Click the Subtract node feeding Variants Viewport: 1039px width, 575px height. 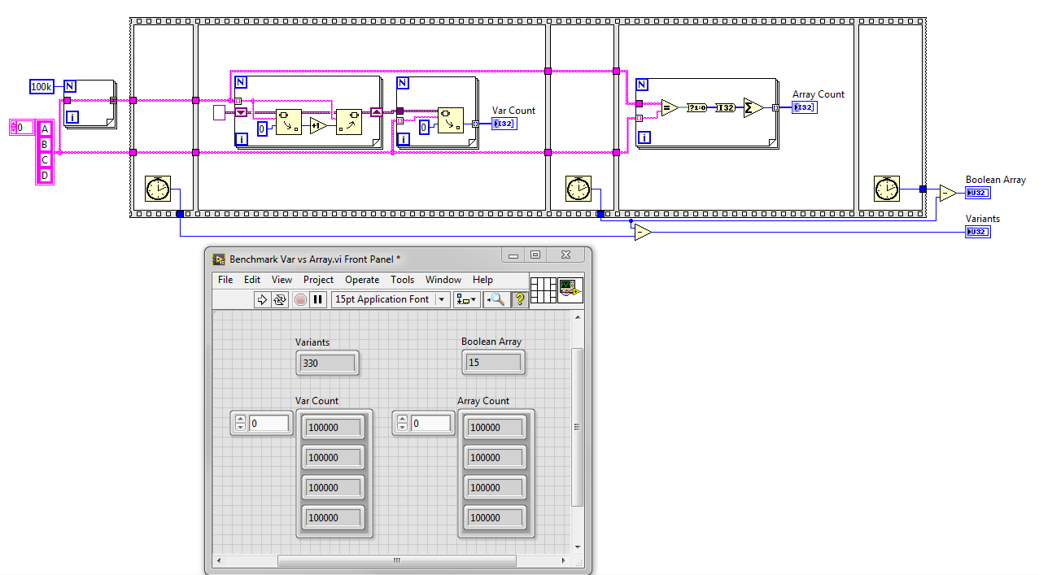[643, 233]
